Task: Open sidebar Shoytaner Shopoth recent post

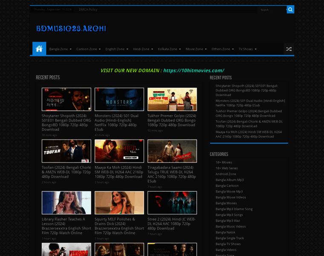Action: click(x=246, y=90)
